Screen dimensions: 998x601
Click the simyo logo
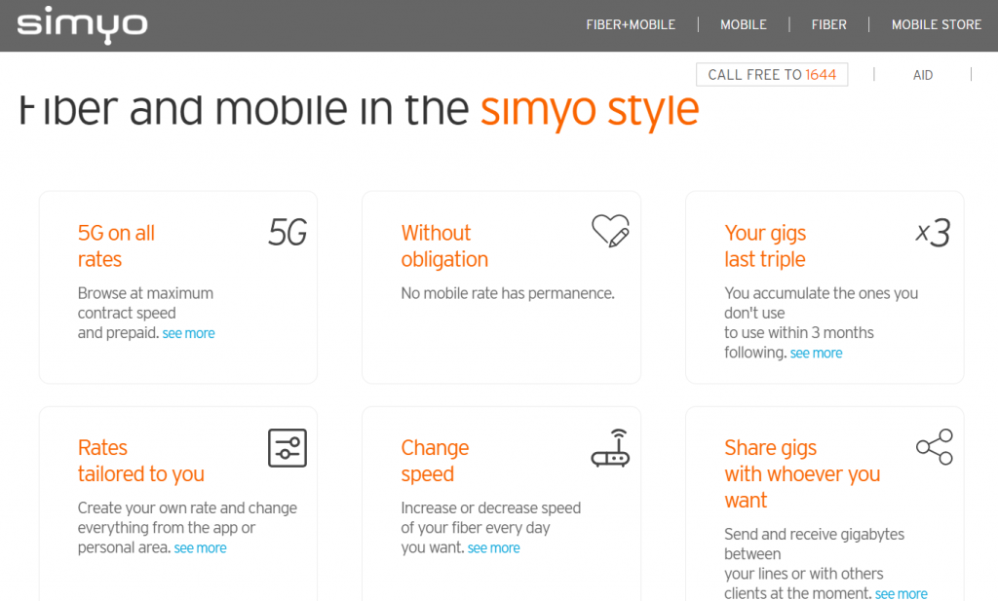82,24
